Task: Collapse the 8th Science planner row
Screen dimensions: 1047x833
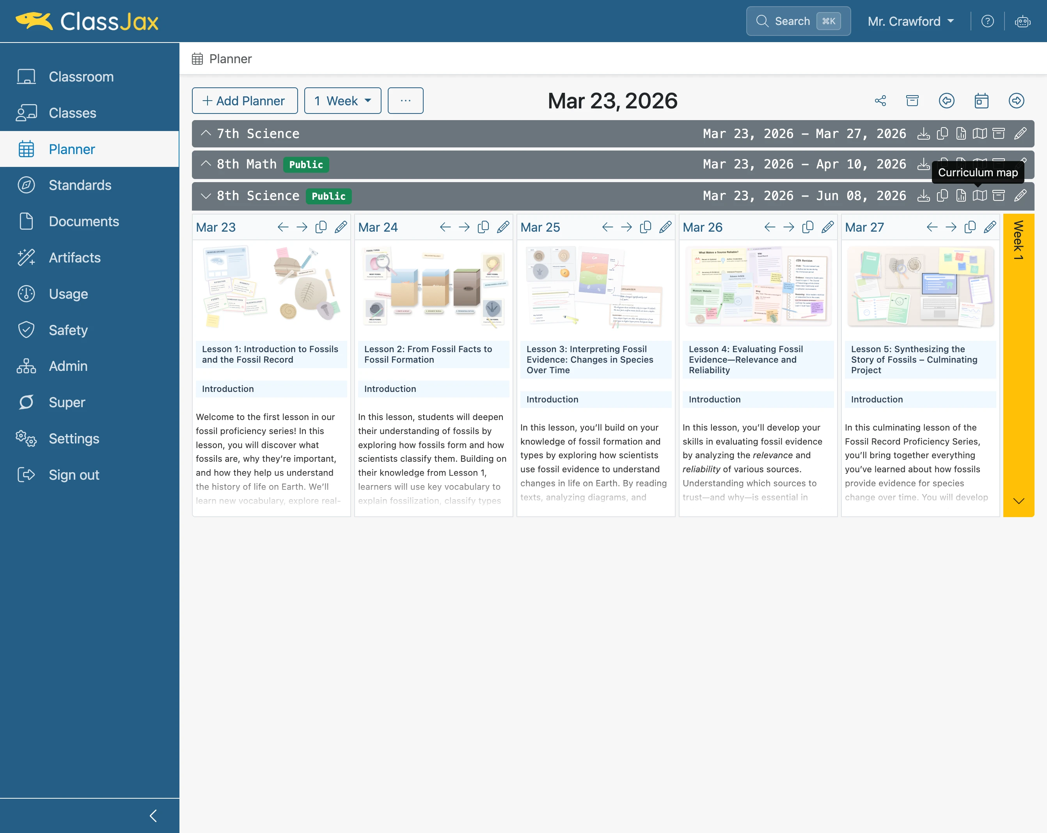Action: pos(206,196)
